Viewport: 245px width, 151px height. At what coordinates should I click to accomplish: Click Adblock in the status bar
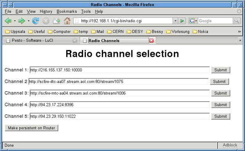coord(230,145)
